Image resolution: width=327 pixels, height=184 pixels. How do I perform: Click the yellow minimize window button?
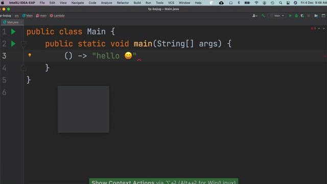tap(4, 9)
